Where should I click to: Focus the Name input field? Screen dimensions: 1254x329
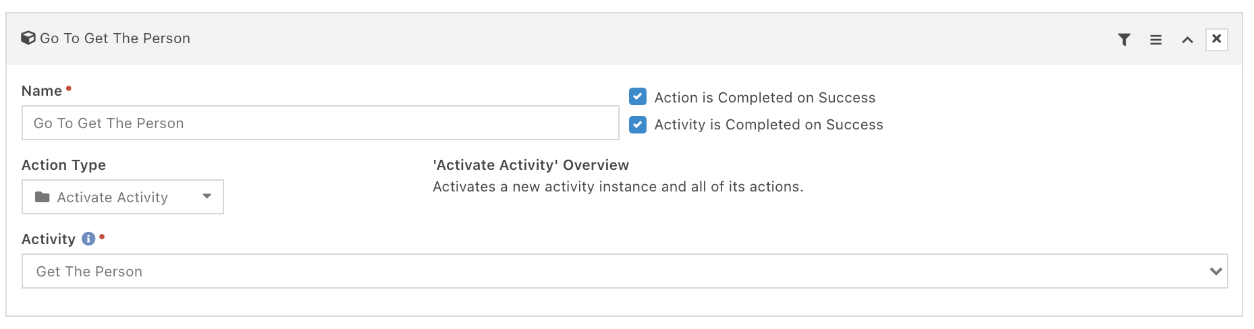(320, 123)
